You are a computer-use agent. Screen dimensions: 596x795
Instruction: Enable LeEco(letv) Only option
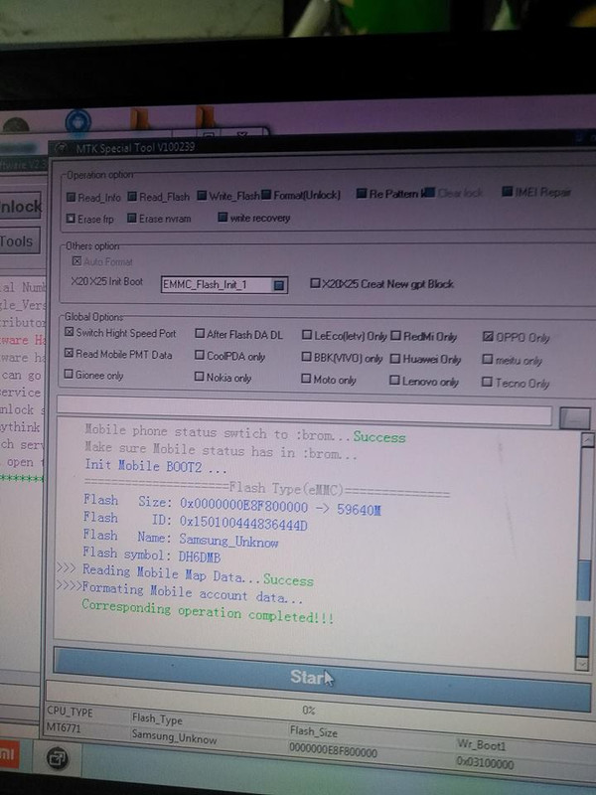pyautogui.click(x=307, y=335)
